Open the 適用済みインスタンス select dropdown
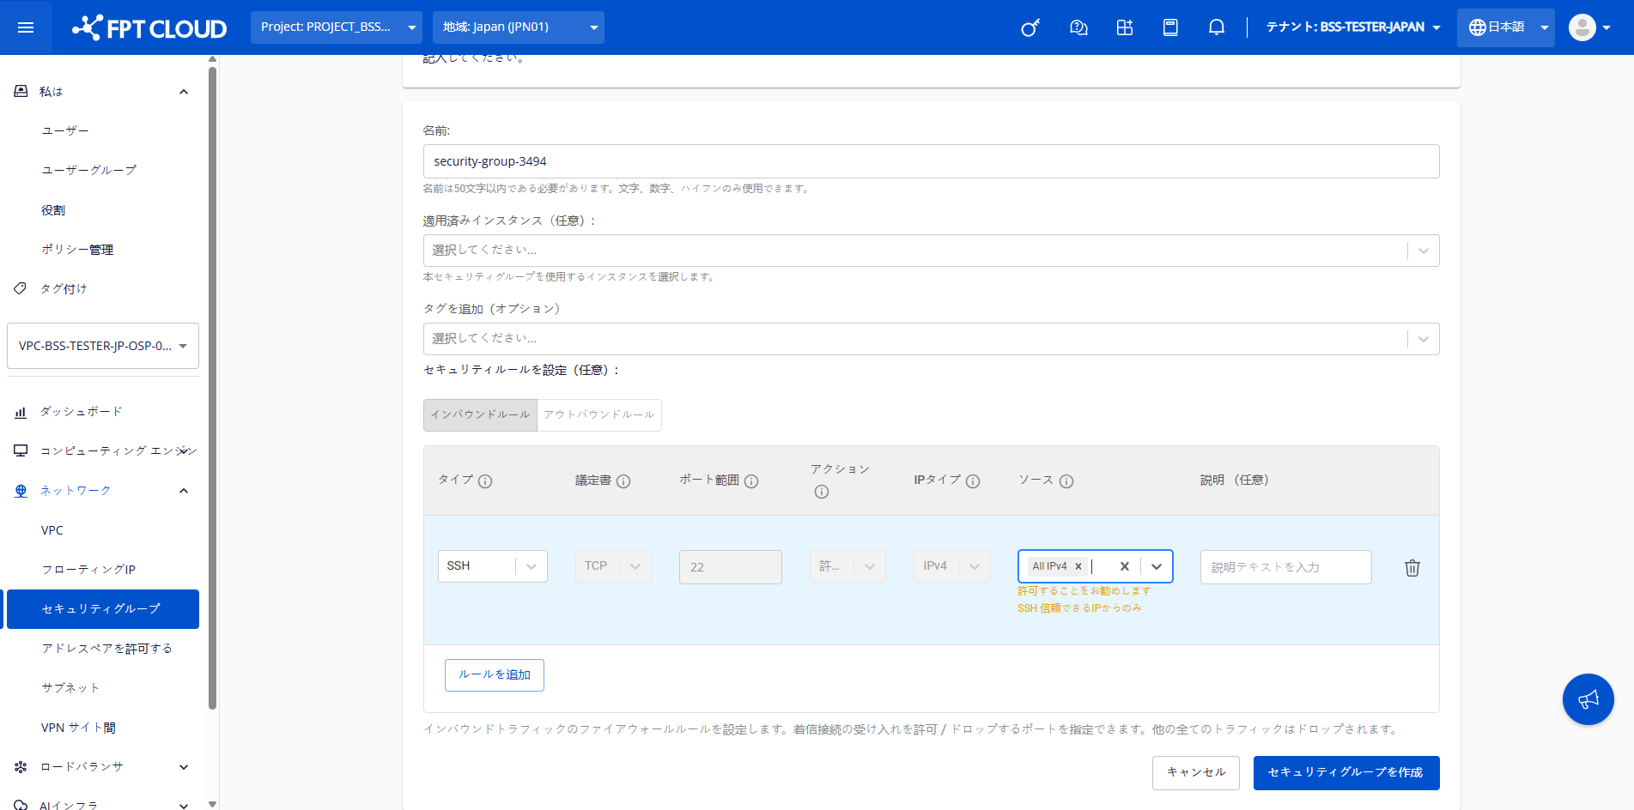Viewport: 1634px width, 810px height. [x=931, y=251]
